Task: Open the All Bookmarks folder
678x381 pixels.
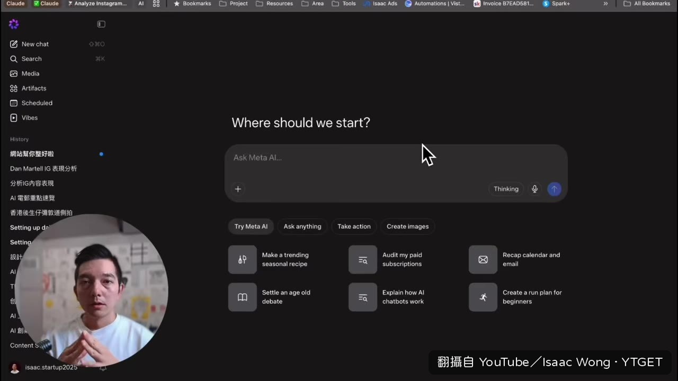Action: pos(647,4)
